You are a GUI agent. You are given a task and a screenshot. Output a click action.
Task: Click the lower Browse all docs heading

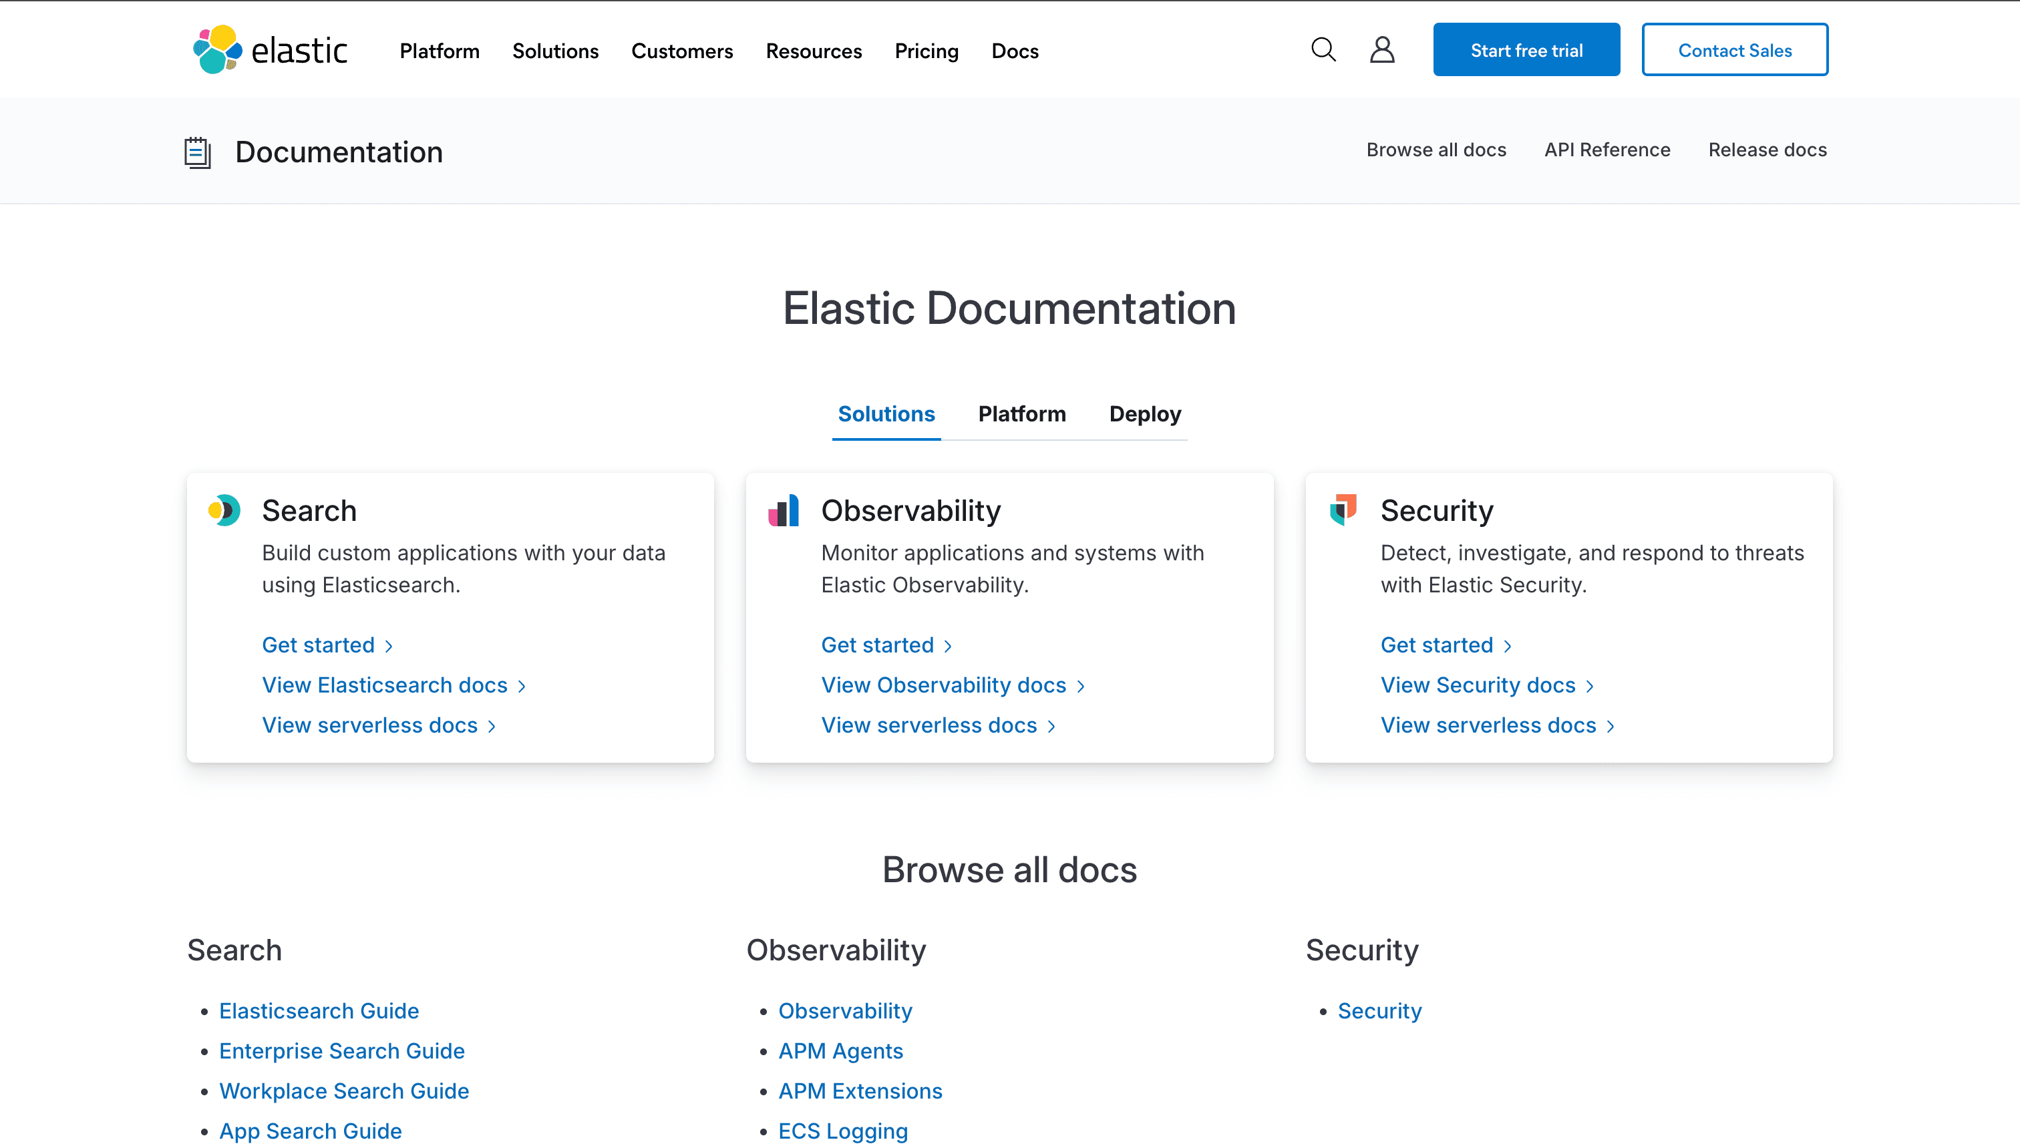click(x=1009, y=870)
